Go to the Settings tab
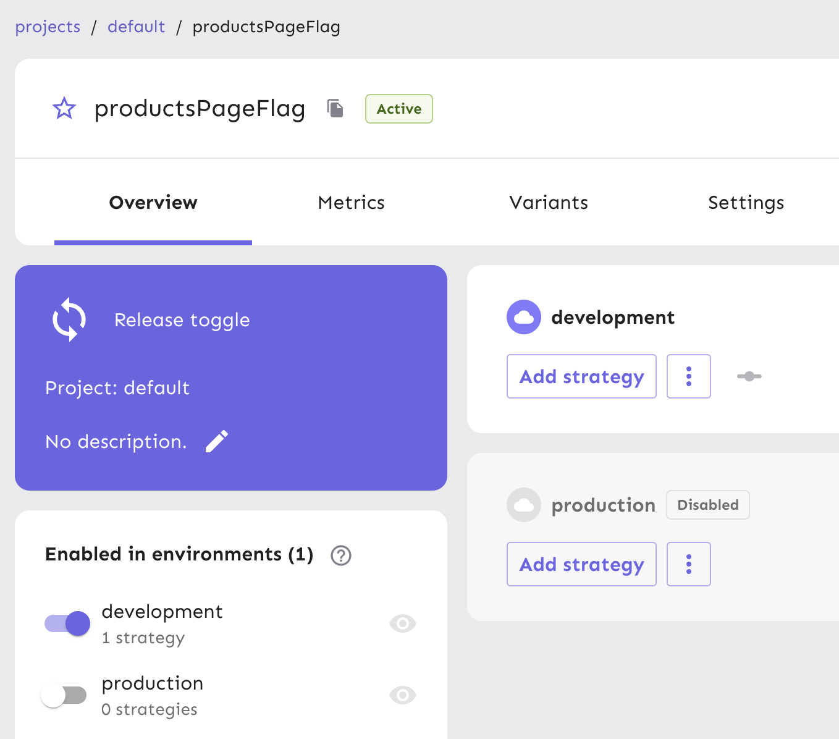Viewport: 839px width, 739px height. coord(746,203)
